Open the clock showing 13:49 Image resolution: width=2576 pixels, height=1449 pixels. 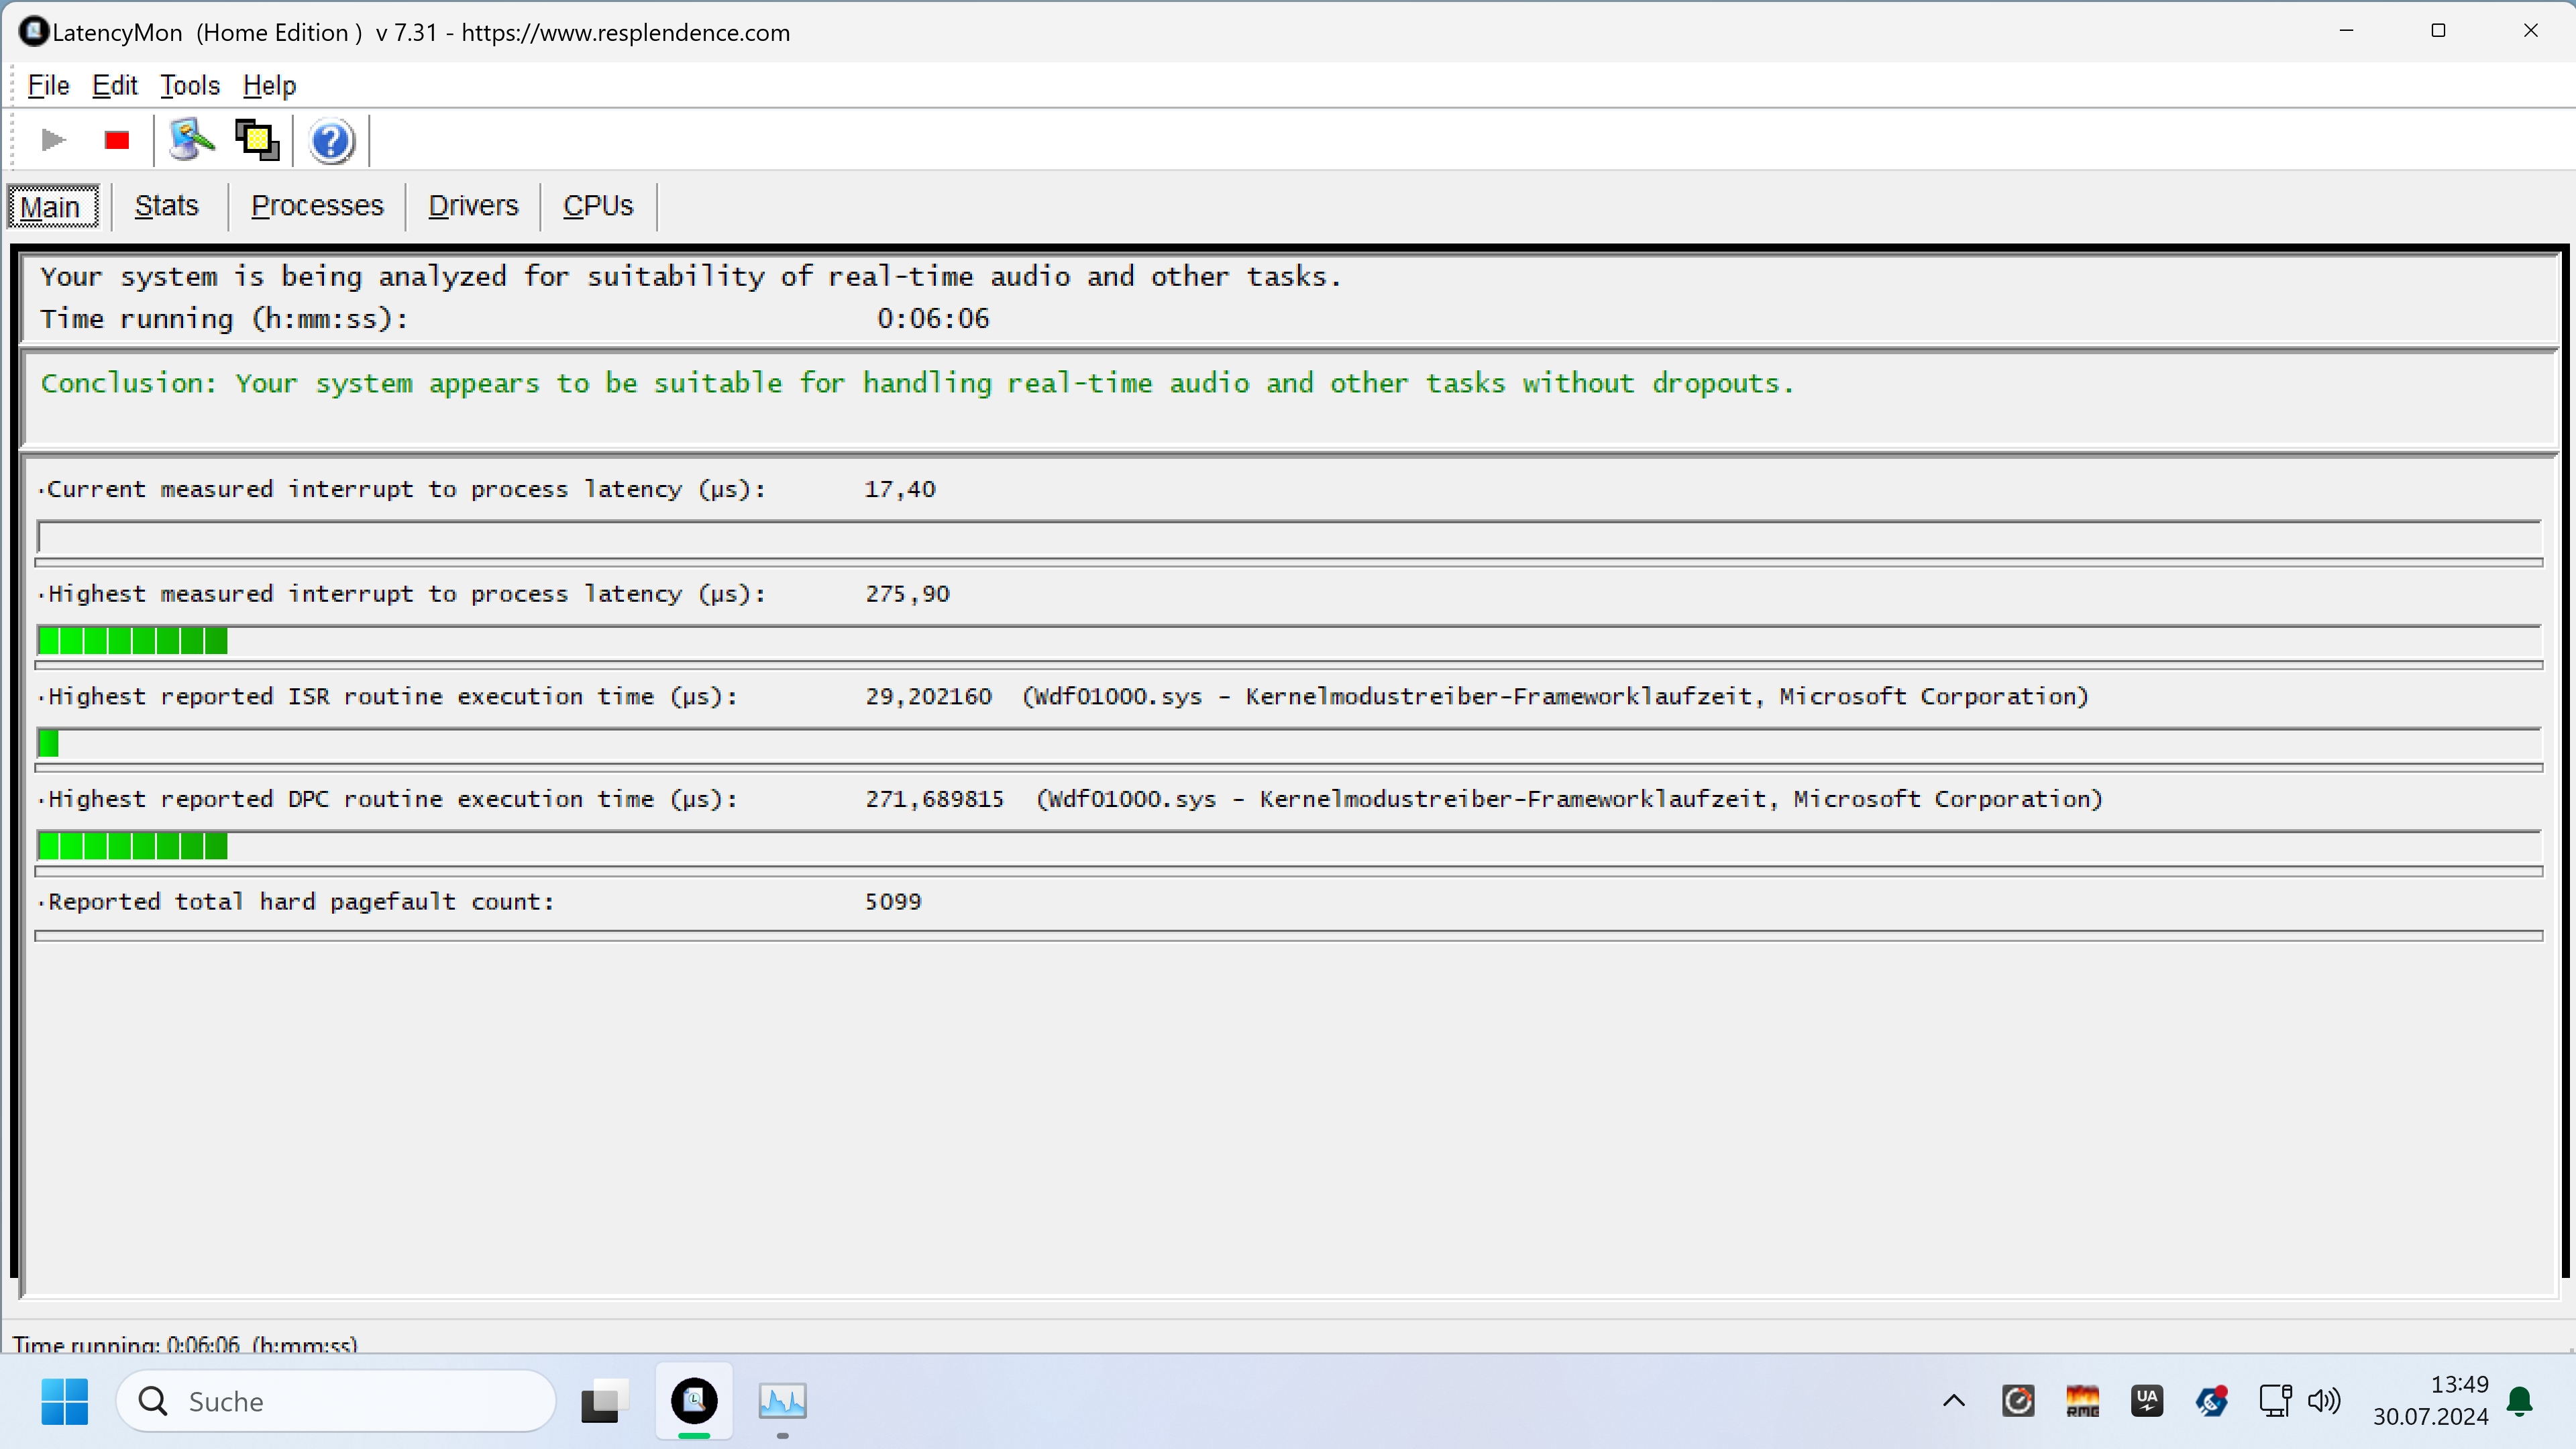pyautogui.click(x=2431, y=1401)
